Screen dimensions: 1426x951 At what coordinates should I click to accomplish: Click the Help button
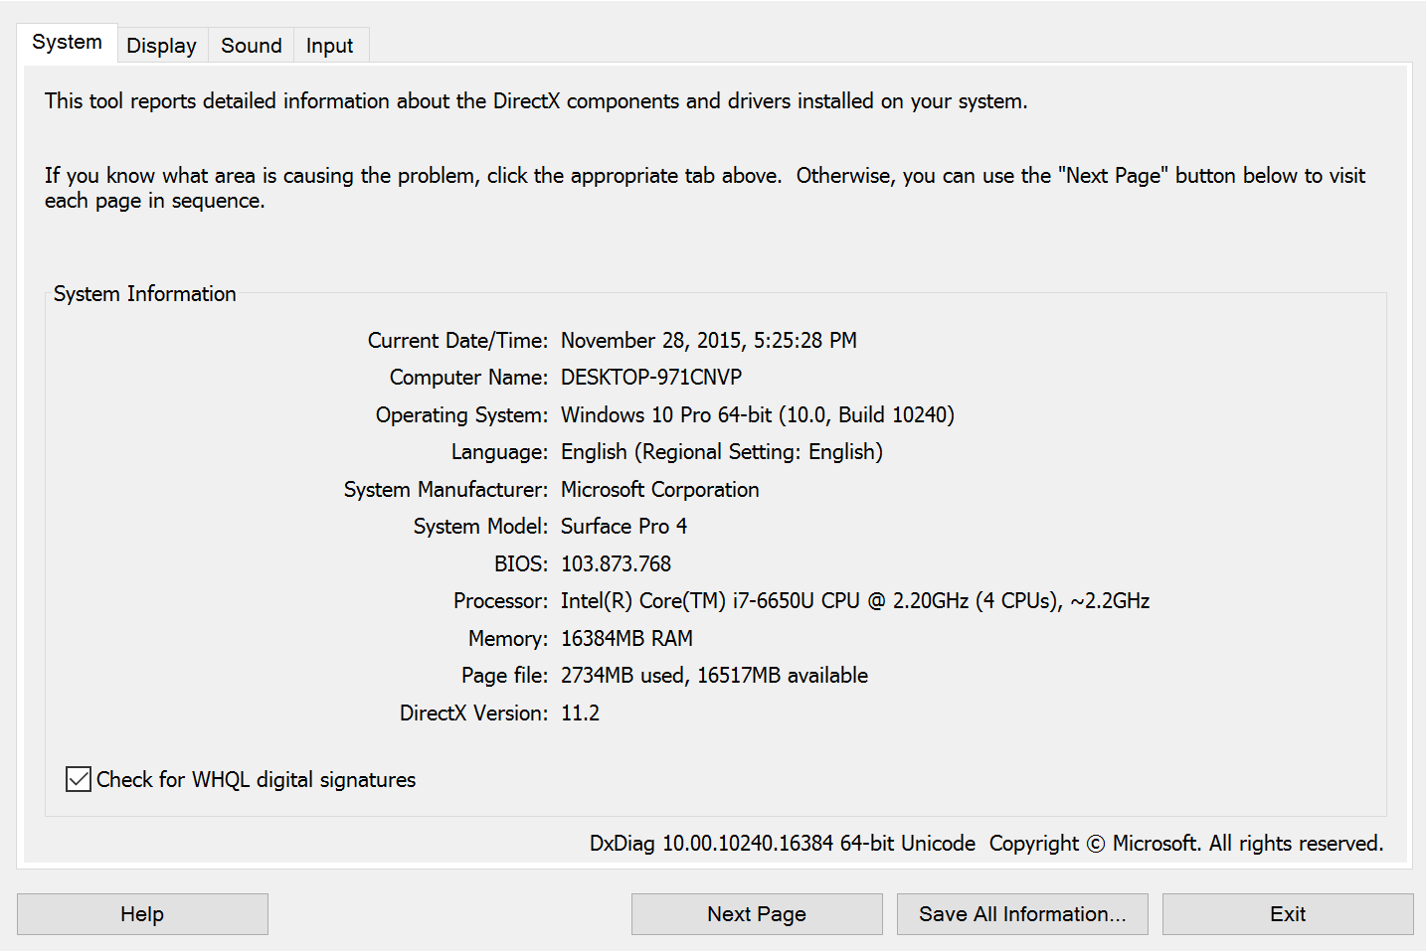coord(142,914)
